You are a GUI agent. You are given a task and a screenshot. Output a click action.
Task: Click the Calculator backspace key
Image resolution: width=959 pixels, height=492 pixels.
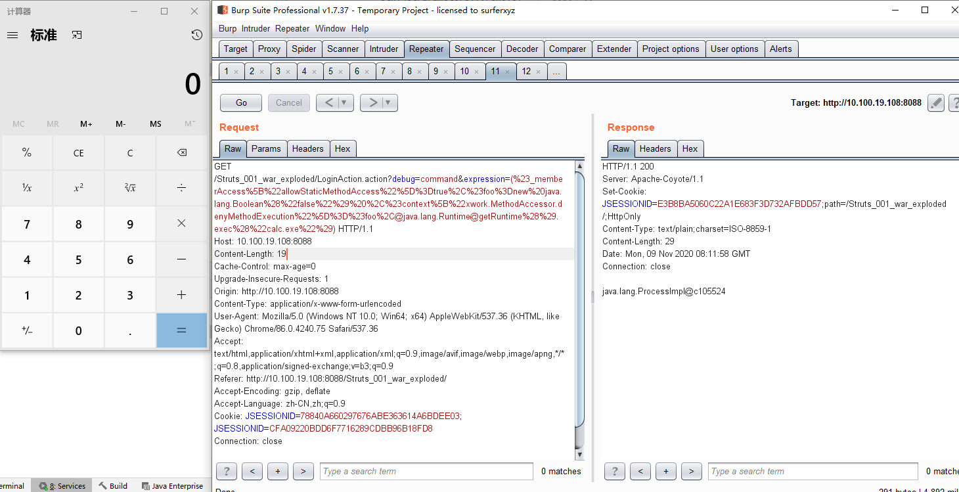[x=181, y=152]
